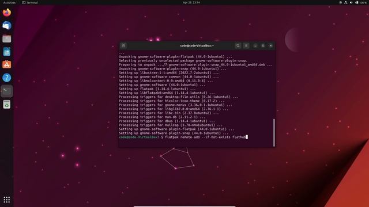This screenshot has height=207, width=369.
Task: Maximize the Terminal window
Action: (263, 45)
